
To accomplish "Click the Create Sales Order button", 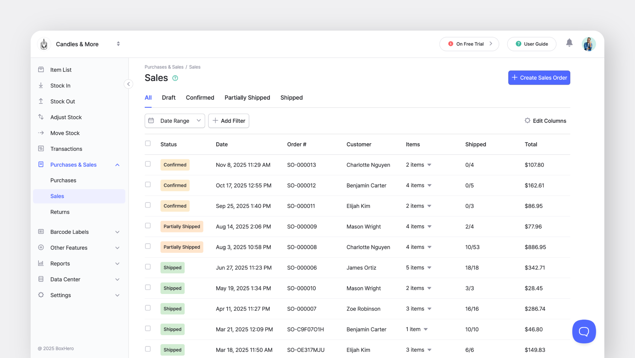I will pyautogui.click(x=539, y=78).
